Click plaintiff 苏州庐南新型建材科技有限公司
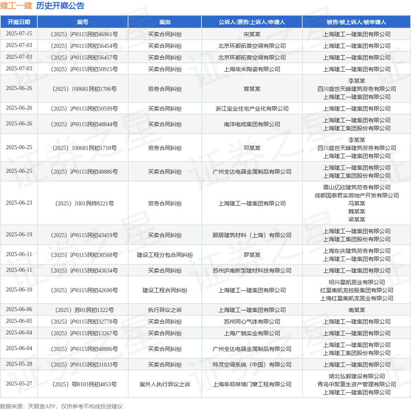Image resolution: width=411 pixels, height=410 pixels. pos(252,271)
